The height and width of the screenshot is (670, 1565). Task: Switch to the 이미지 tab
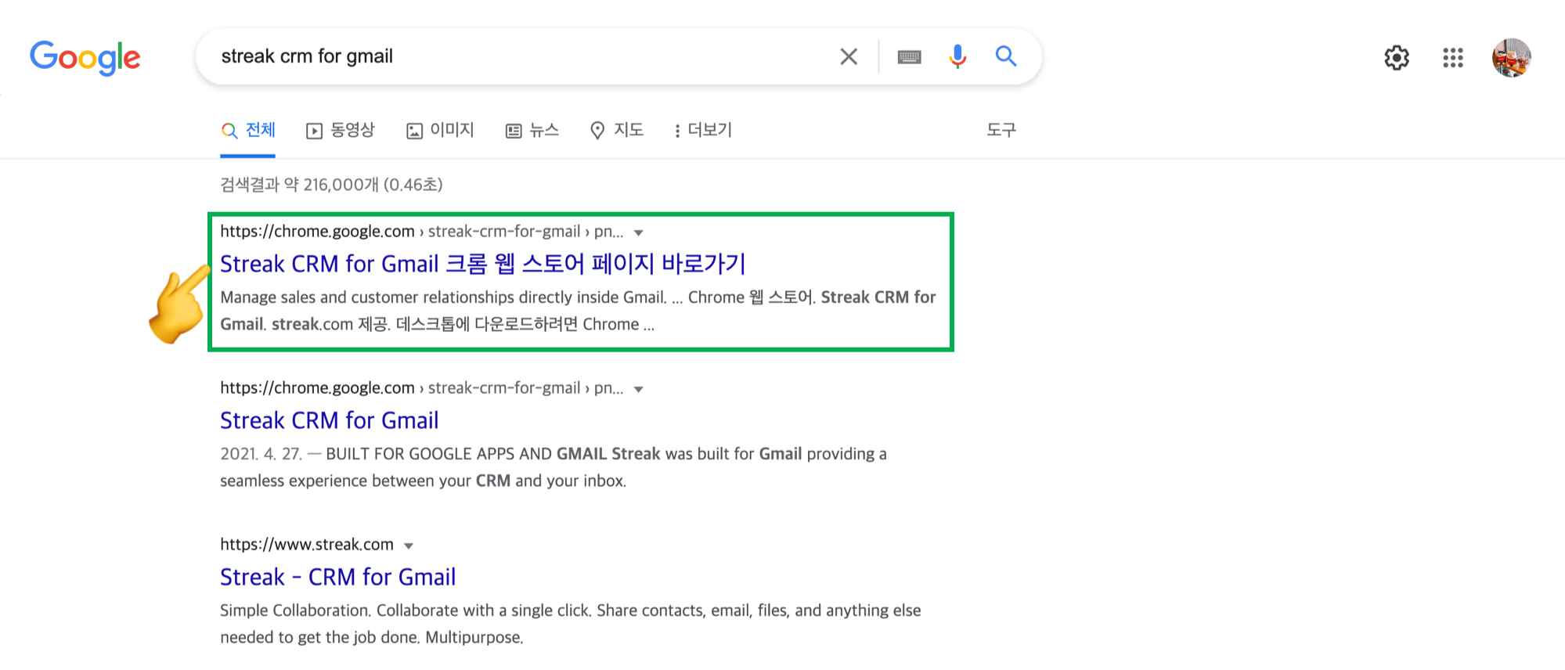pos(441,130)
